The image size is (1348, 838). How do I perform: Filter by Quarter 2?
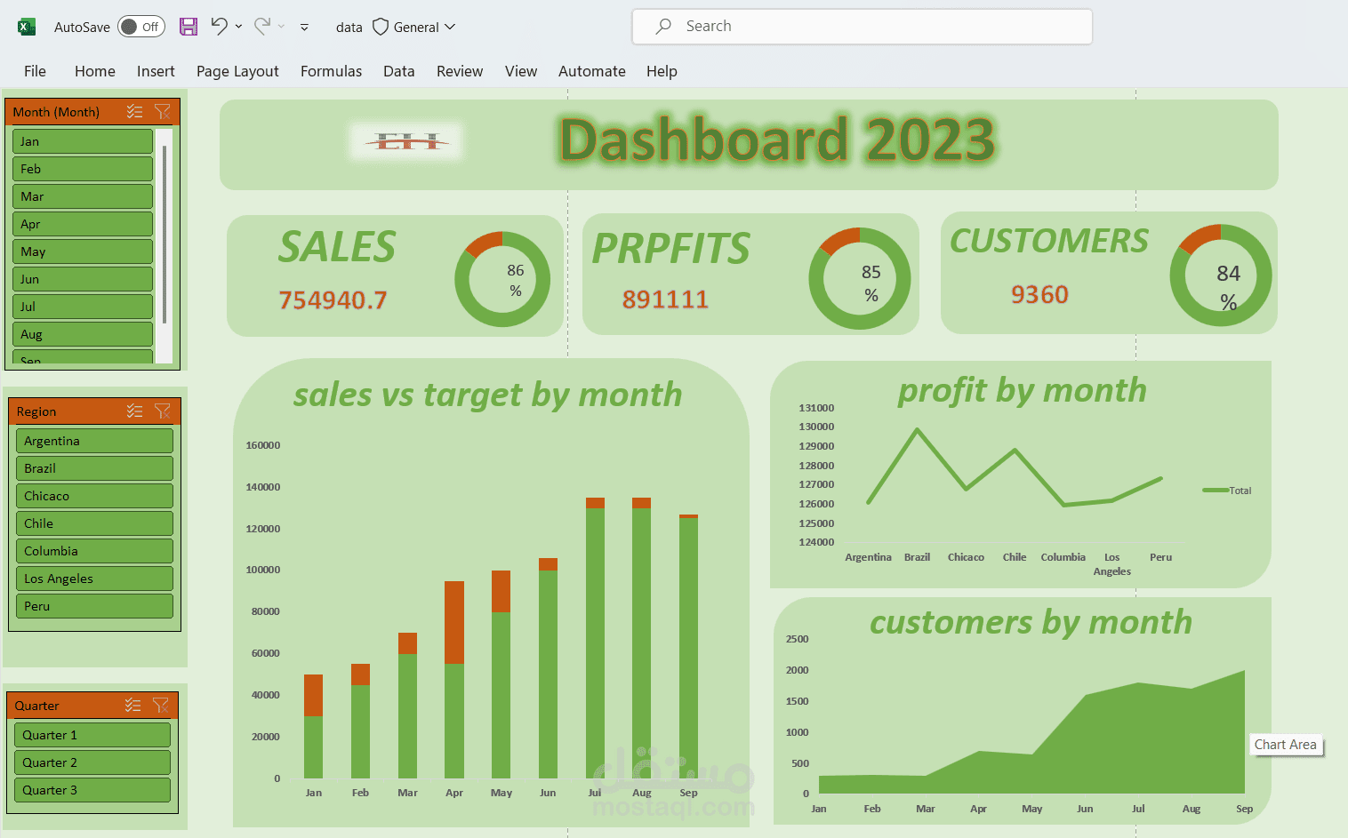tap(92, 762)
